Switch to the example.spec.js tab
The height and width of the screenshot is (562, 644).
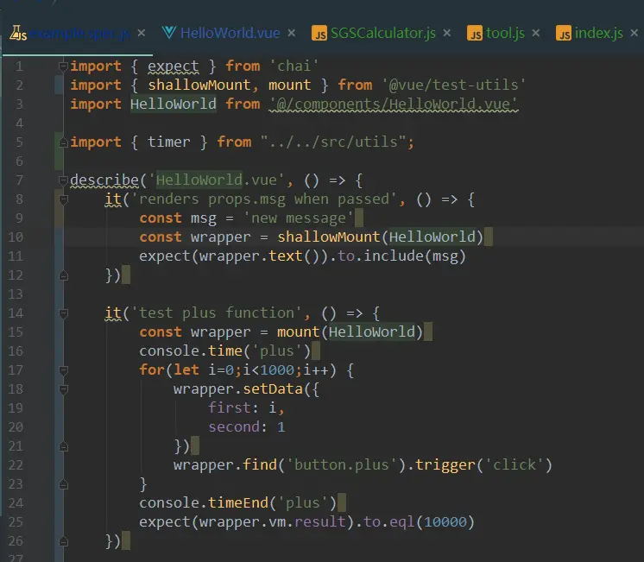(79, 34)
